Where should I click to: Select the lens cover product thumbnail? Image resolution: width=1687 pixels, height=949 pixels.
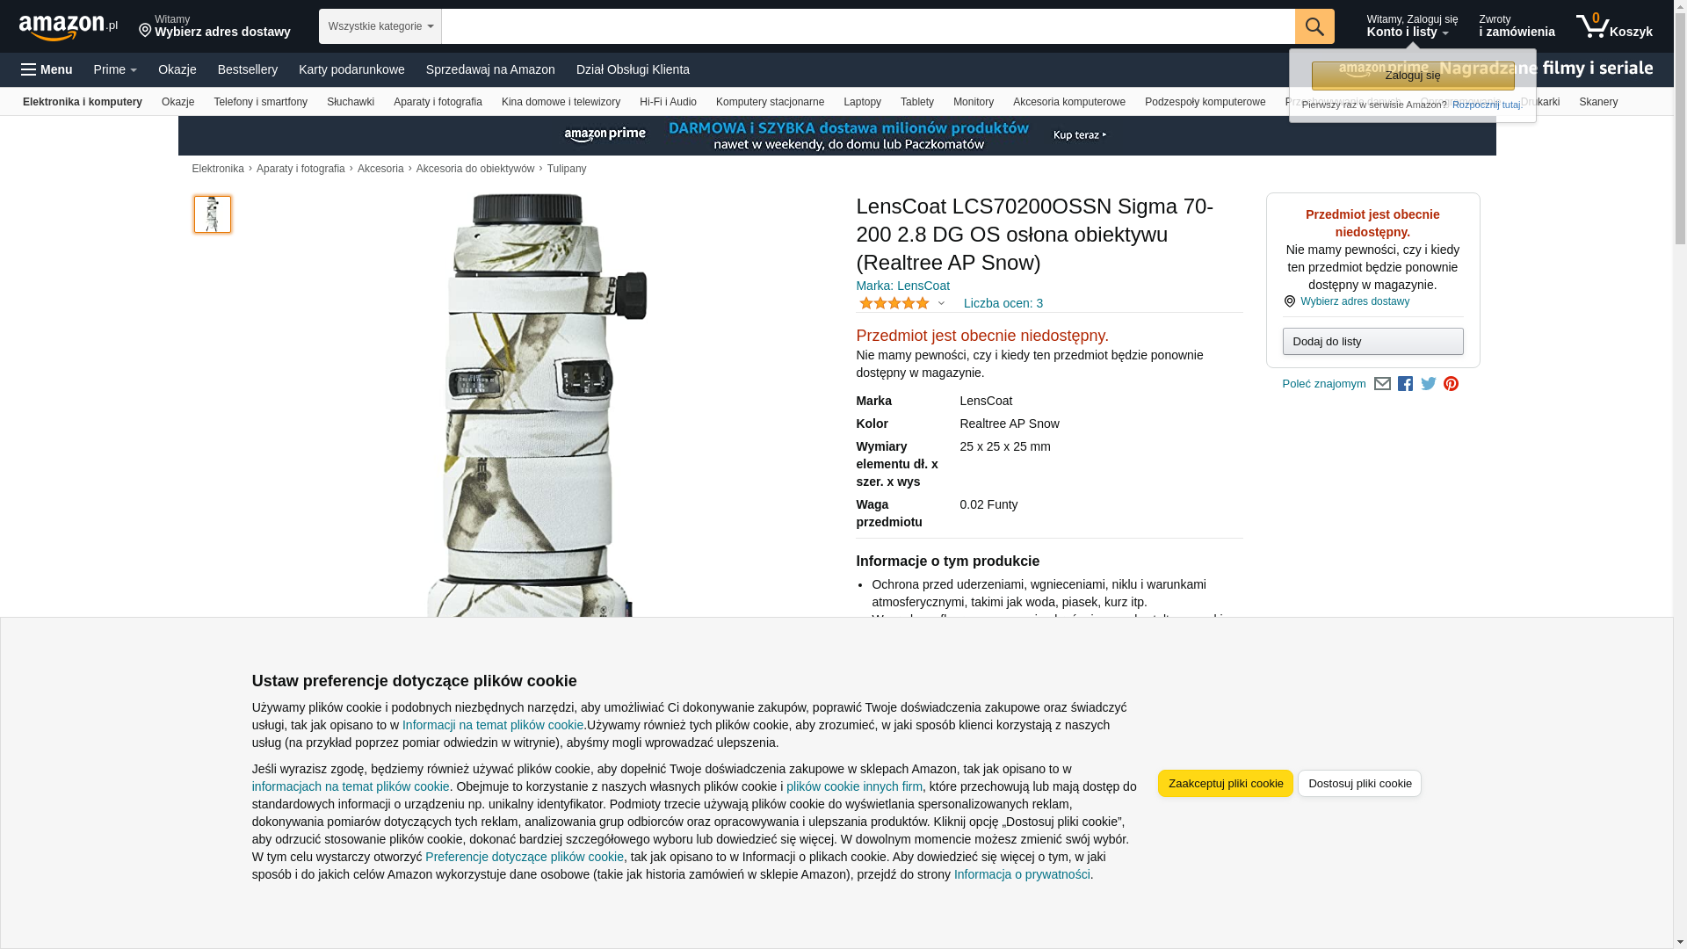click(213, 214)
